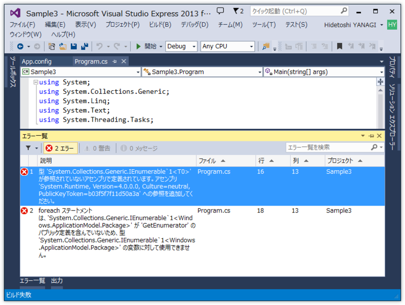Click the editor split window handle icon
The image size is (405, 305).
pyautogui.click(x=381, y=82)
